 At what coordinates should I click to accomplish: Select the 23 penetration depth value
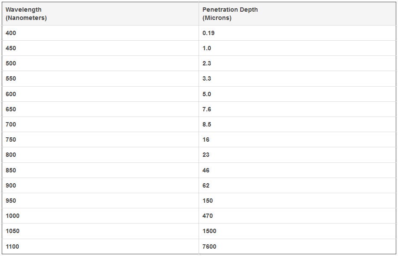click(x=206, y=155)
